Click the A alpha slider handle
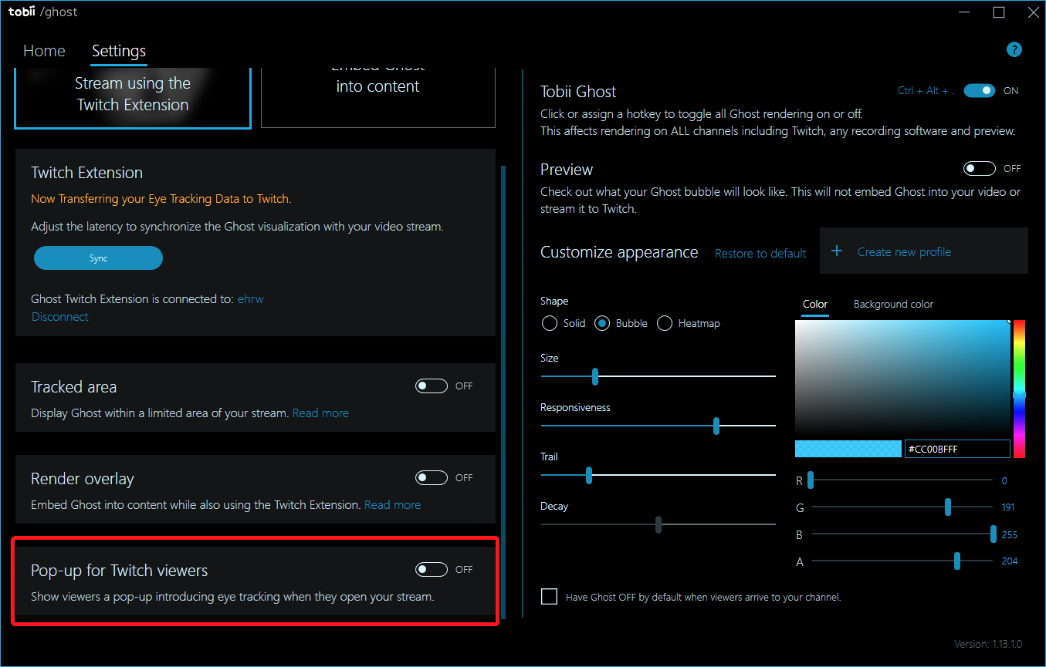This screenshot has width=1046, height=667. (x=957, y=561)
